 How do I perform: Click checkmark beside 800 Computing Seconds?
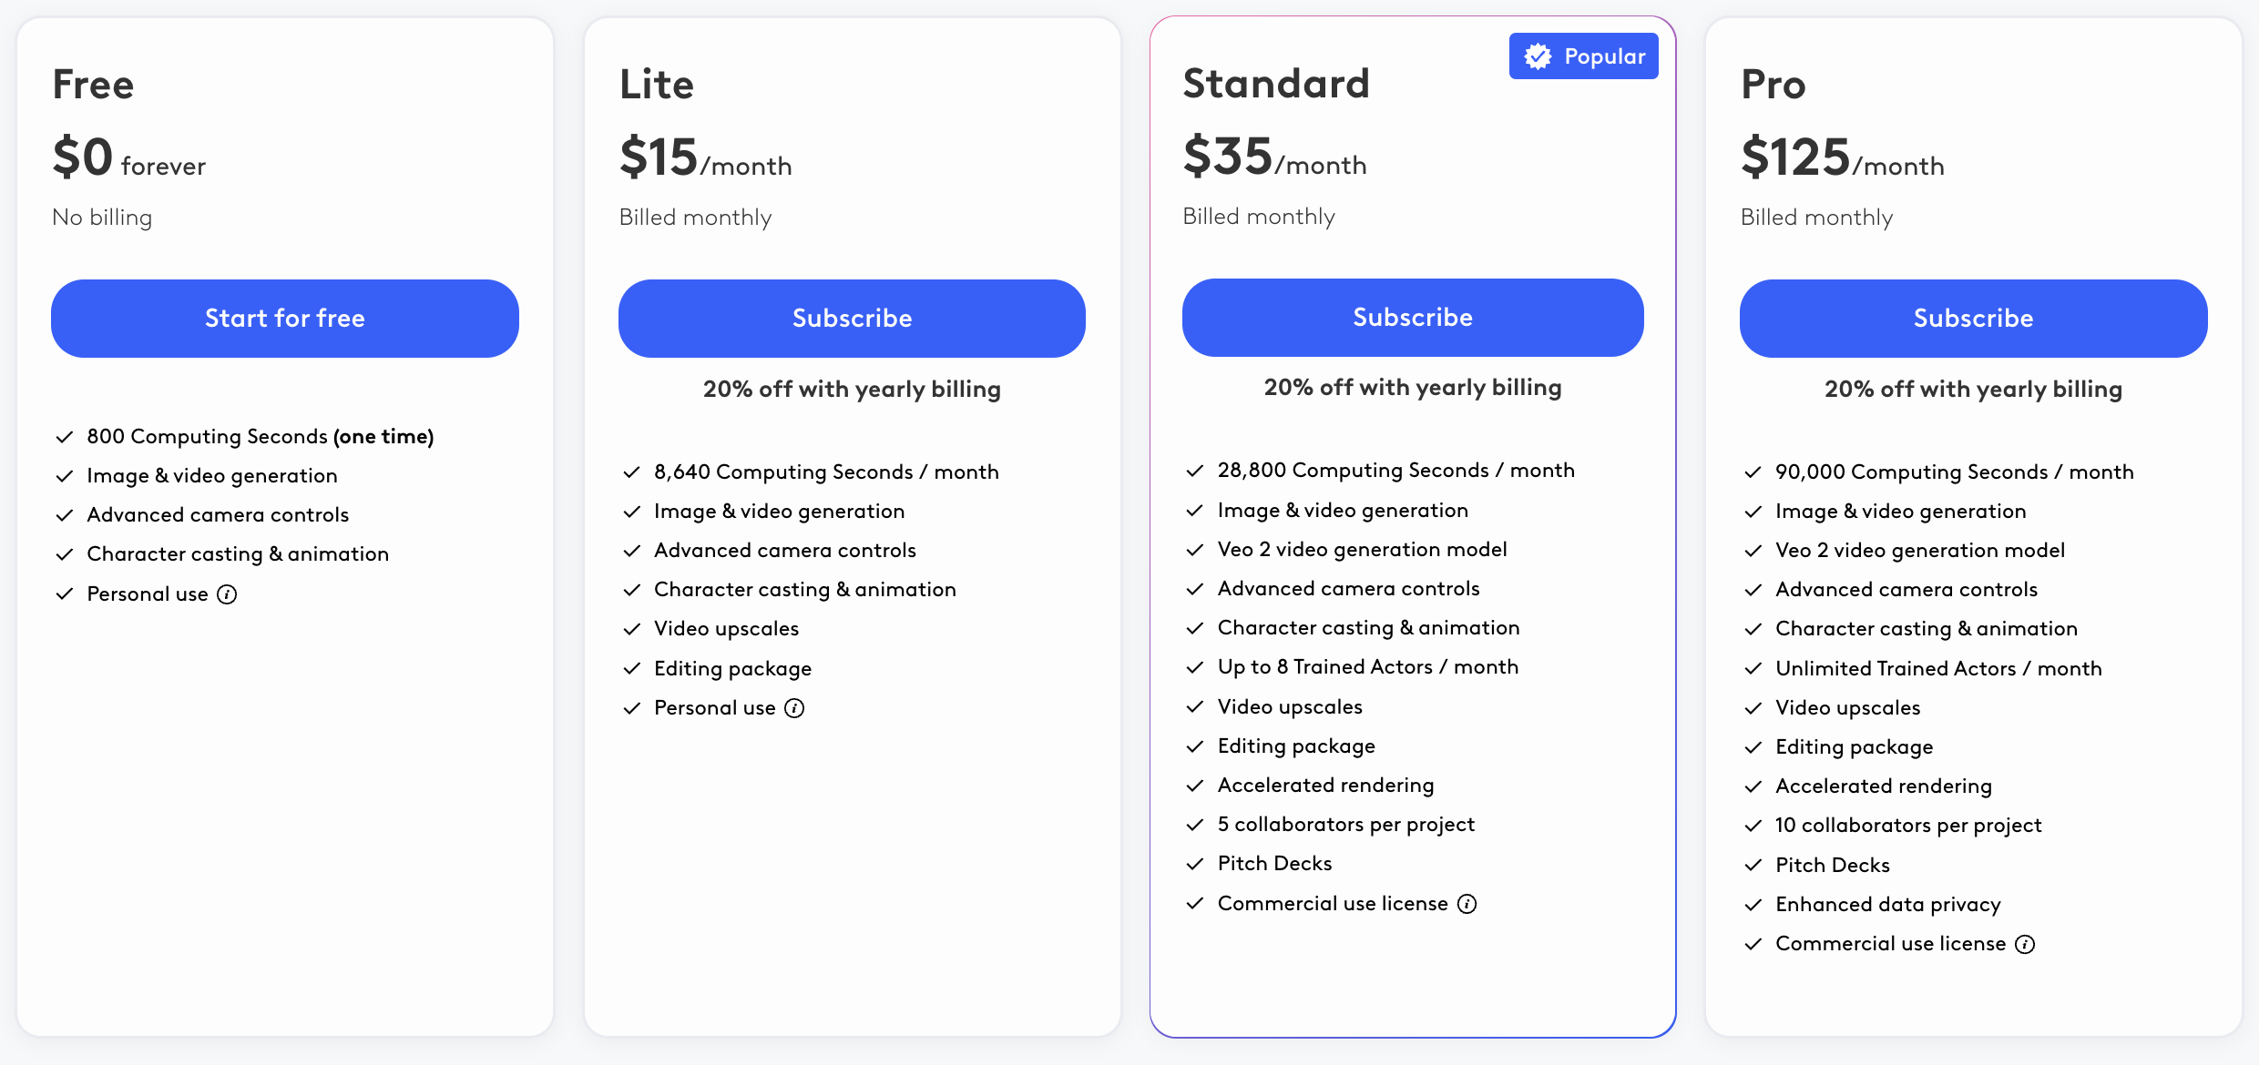(x=64, y=437)
